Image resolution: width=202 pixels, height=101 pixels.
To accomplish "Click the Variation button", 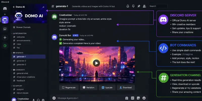I will (x=89, y=88).
